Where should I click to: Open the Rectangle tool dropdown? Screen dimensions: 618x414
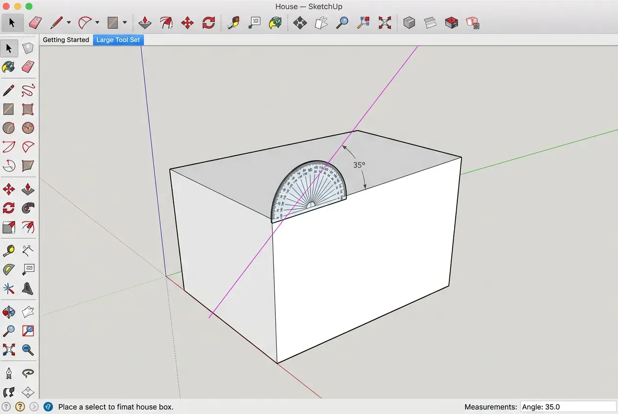[124, 22]
